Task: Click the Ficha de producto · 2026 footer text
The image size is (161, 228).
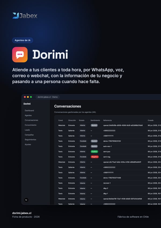Action: tap(26, 217)
